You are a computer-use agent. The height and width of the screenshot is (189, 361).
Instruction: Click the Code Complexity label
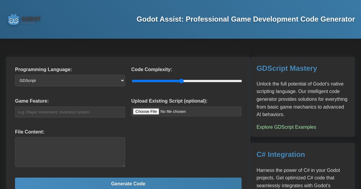[152, 69]
